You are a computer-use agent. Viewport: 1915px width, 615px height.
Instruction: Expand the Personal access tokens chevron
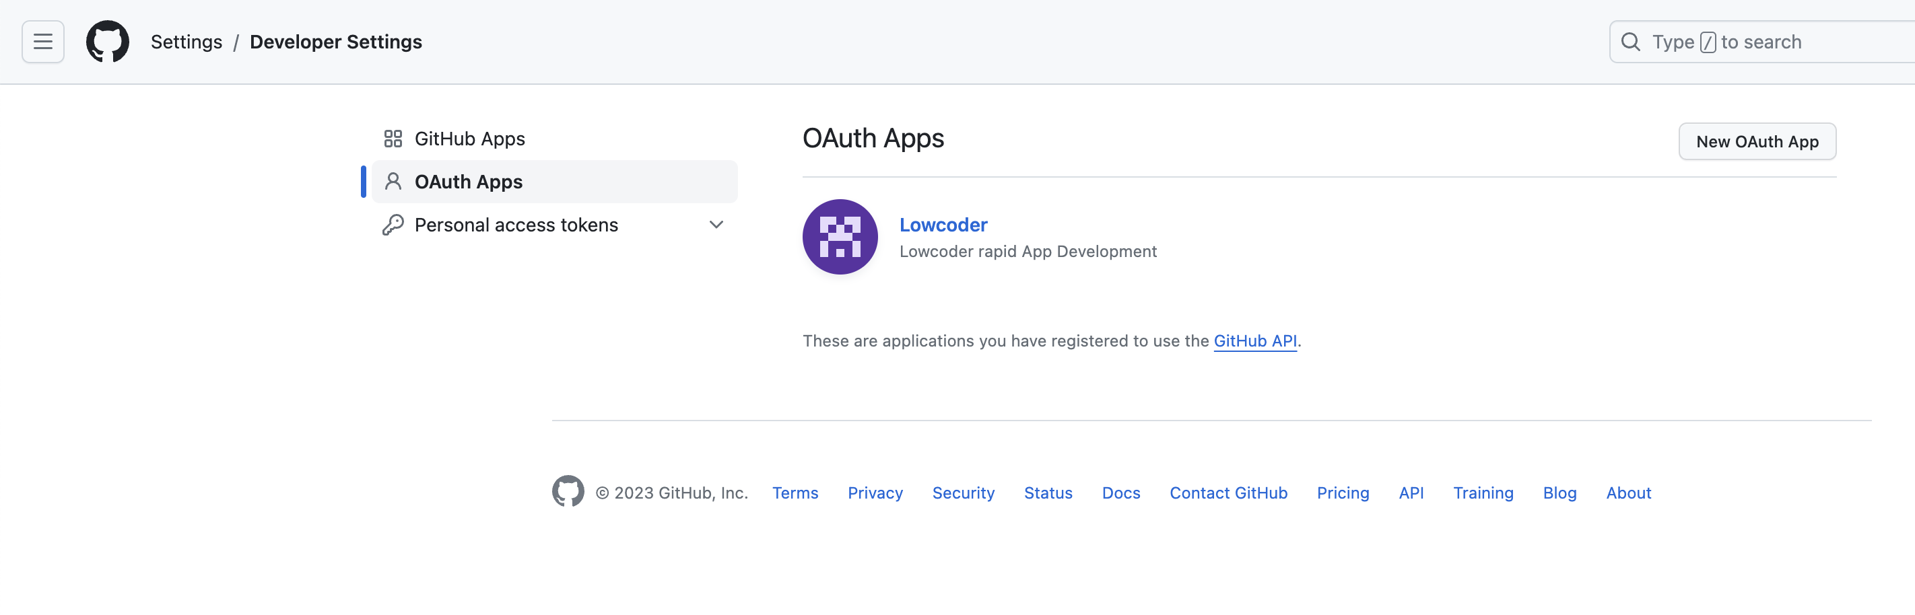click(716, 225)
